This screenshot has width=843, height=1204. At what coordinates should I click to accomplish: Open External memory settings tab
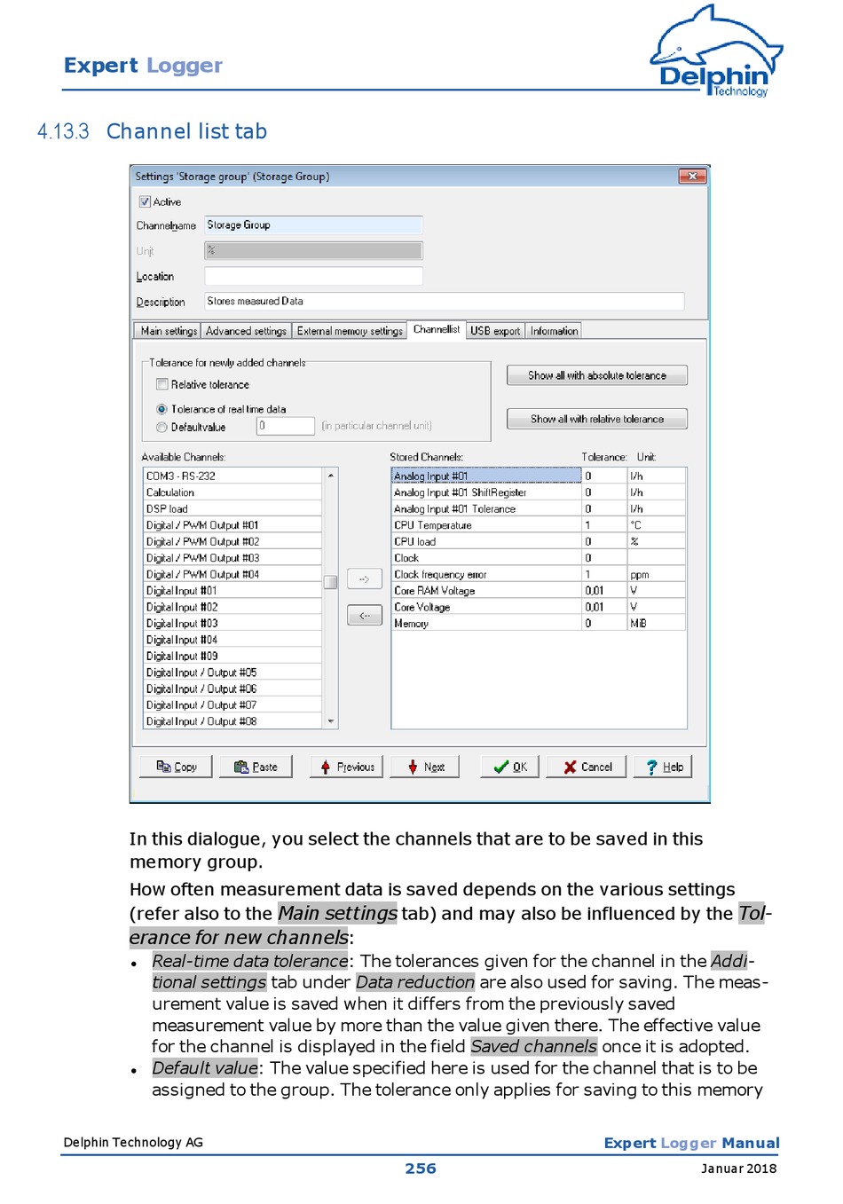[350, 331]
